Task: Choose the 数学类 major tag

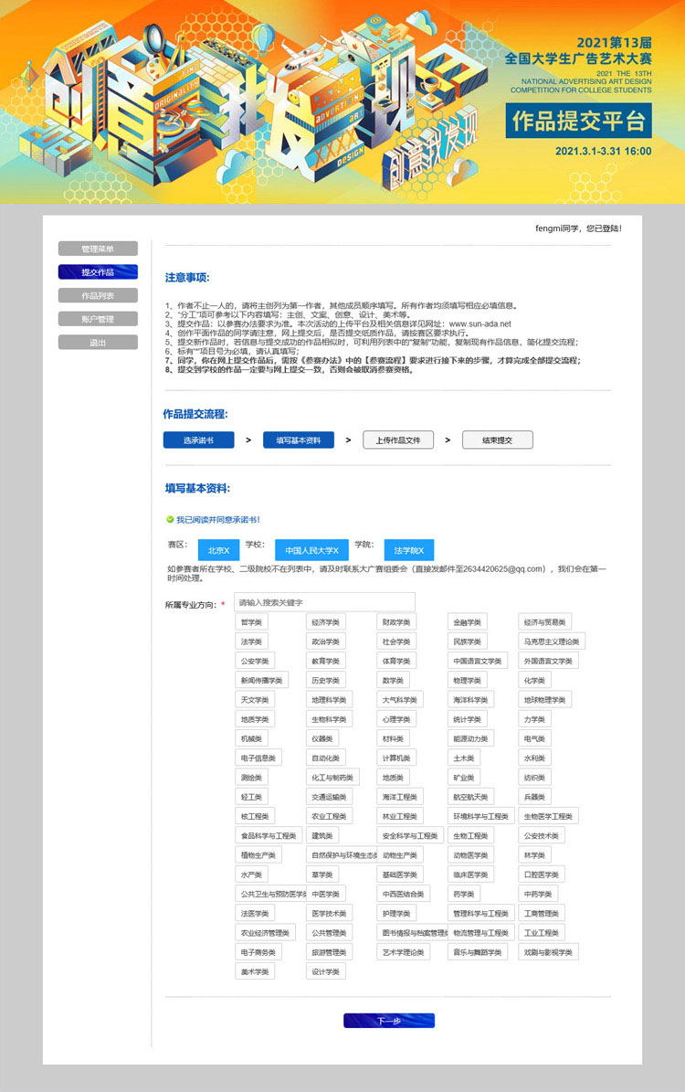Action: pos(394,681)
